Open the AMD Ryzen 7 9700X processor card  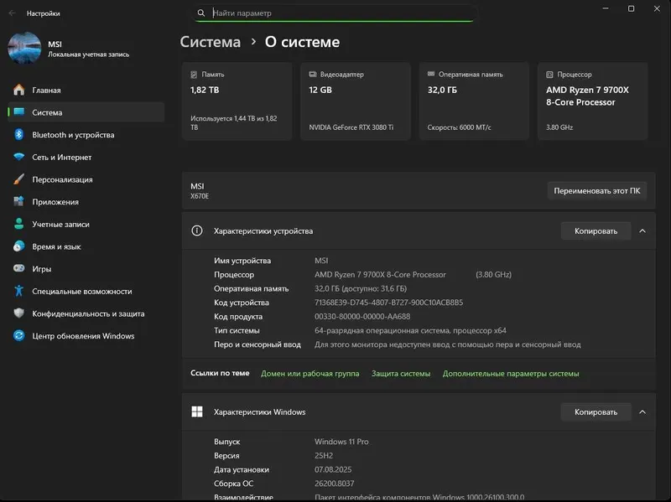[x=593, y=101]
